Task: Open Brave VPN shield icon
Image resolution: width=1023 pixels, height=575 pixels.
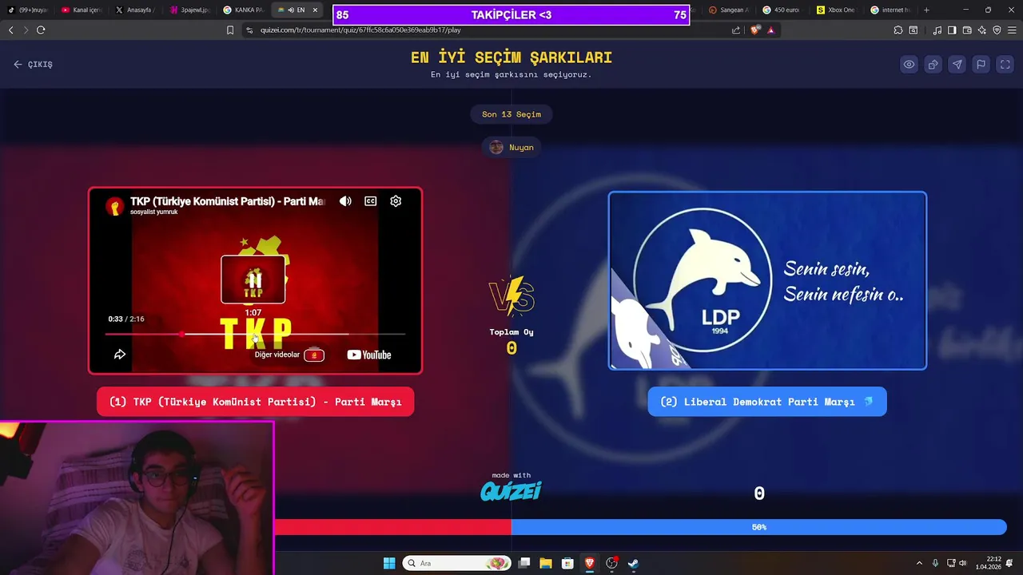Action: [x=997, y=30]
